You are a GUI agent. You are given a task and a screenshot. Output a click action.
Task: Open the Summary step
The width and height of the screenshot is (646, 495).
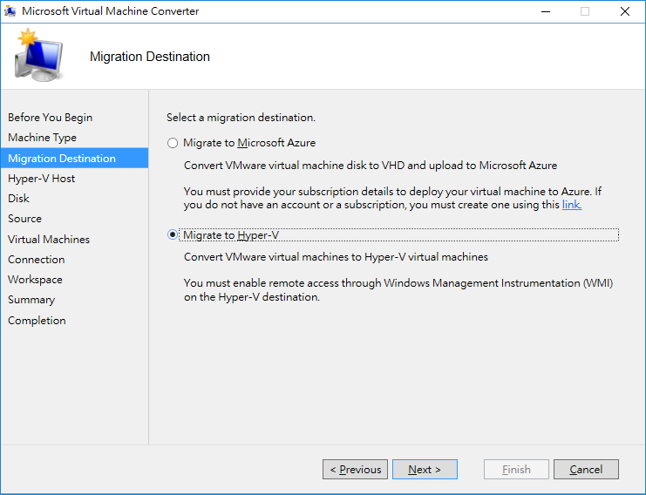point(31,300)
